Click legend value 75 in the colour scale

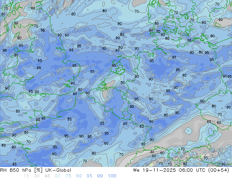click(x=68, y=176)
